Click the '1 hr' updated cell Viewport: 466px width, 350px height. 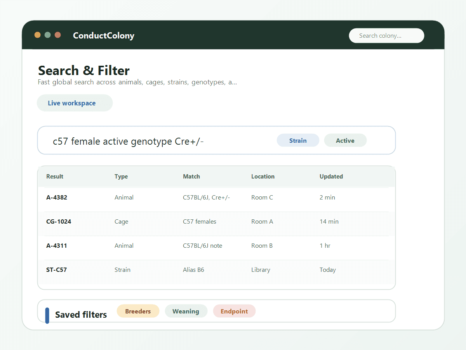pyautogui.click(x=325, y=245)
